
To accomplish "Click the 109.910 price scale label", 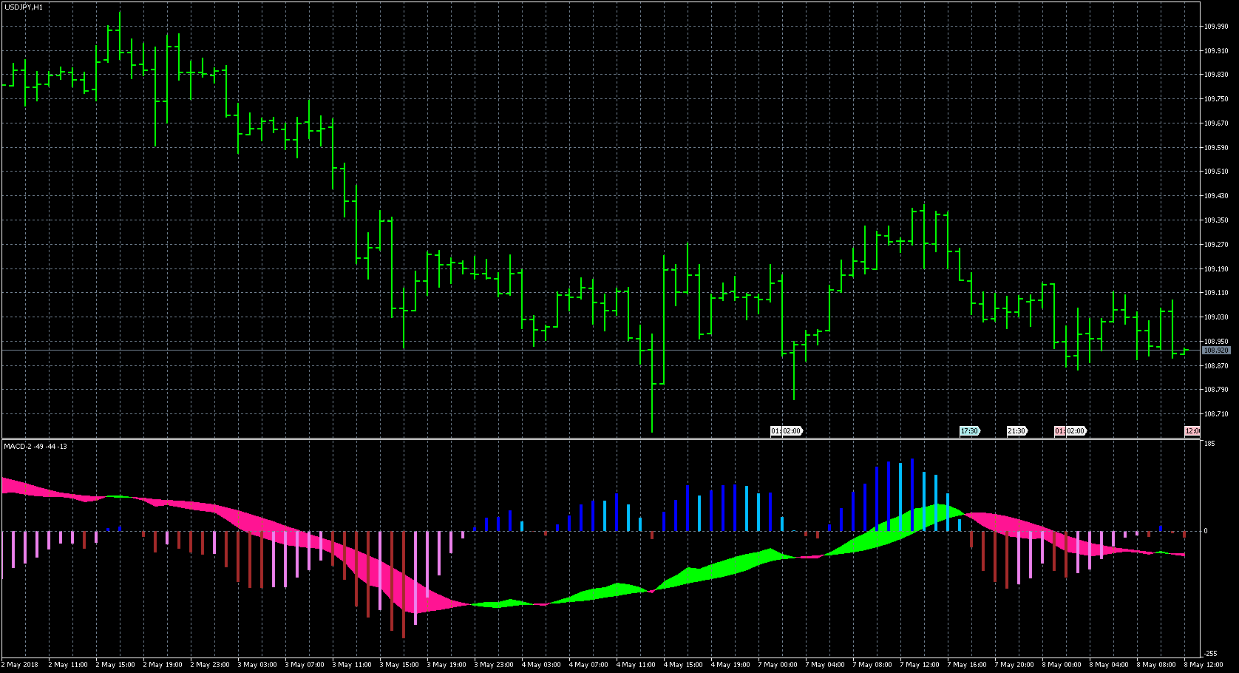I will (1216, 51).
